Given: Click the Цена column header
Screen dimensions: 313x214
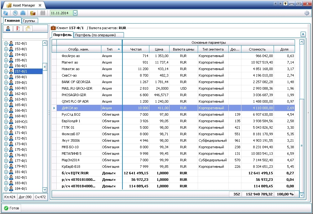Looking at the screenshot, I should coord(159,49).
